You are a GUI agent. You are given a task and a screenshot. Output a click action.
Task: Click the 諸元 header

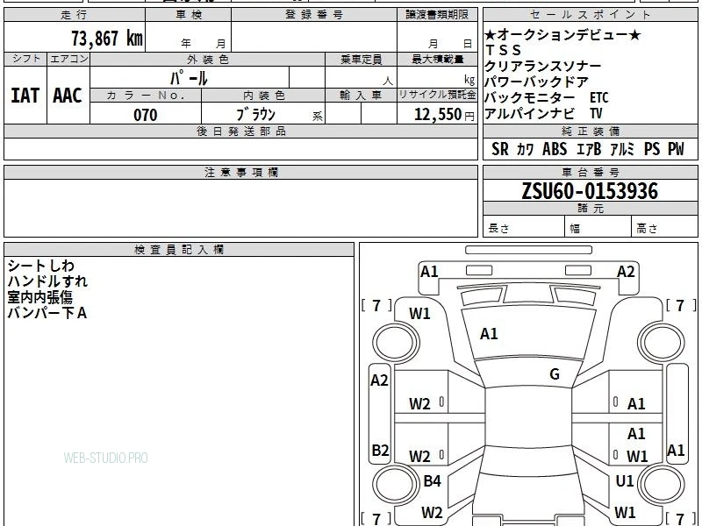click(x=590, y=209)
